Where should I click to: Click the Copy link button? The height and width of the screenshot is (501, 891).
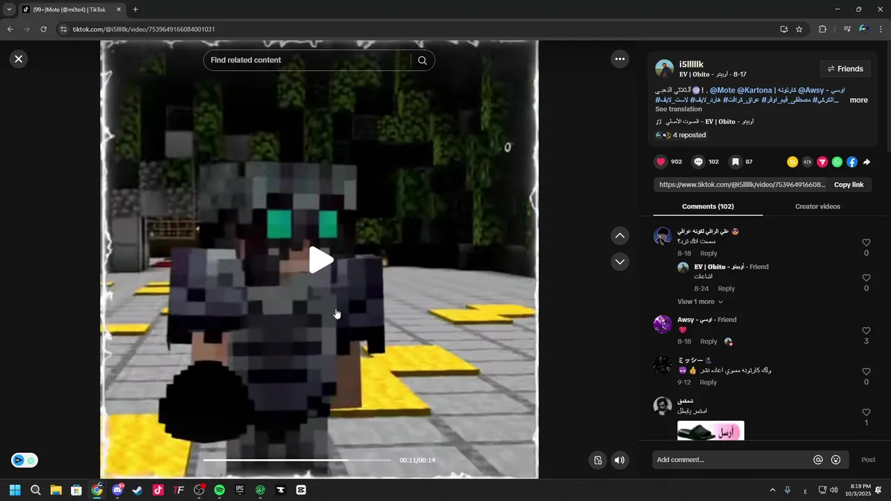(849, 184)
